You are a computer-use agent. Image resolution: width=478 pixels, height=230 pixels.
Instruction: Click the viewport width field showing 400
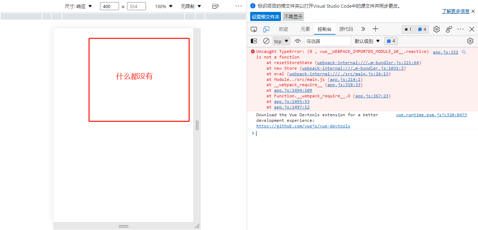point(110,6)
